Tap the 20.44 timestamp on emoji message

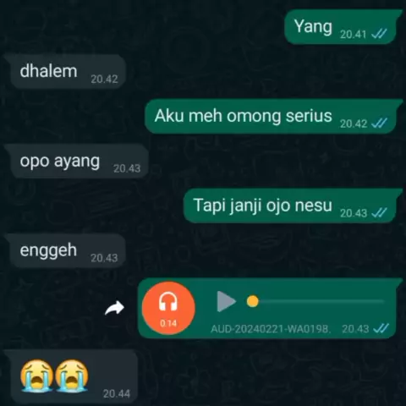pos(117,393)
